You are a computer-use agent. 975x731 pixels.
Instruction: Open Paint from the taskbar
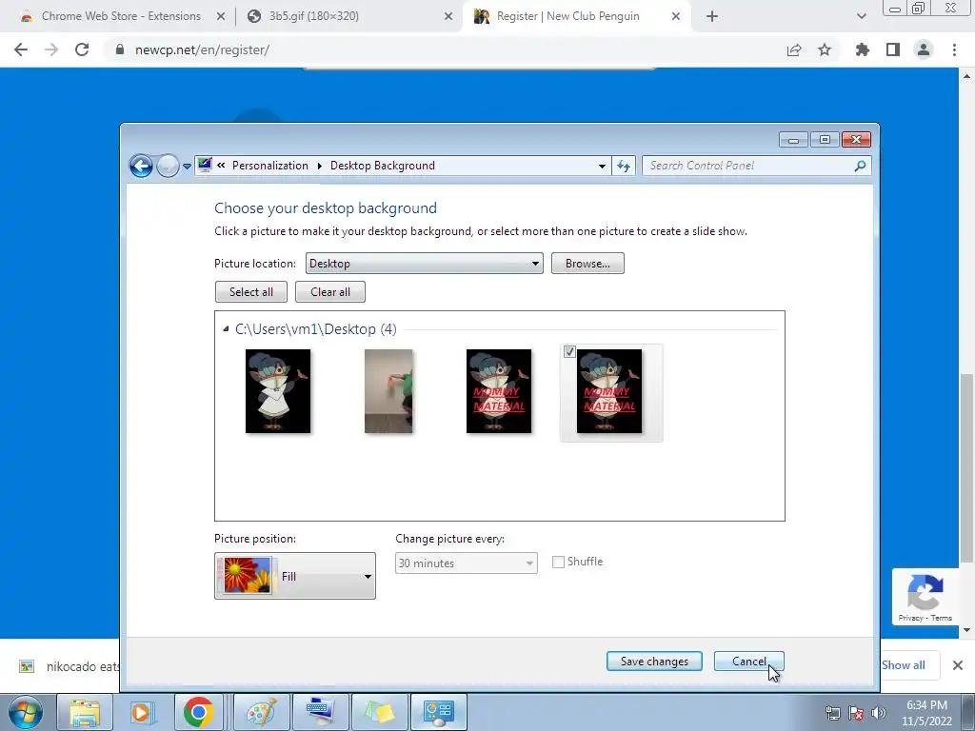point(262,712)
